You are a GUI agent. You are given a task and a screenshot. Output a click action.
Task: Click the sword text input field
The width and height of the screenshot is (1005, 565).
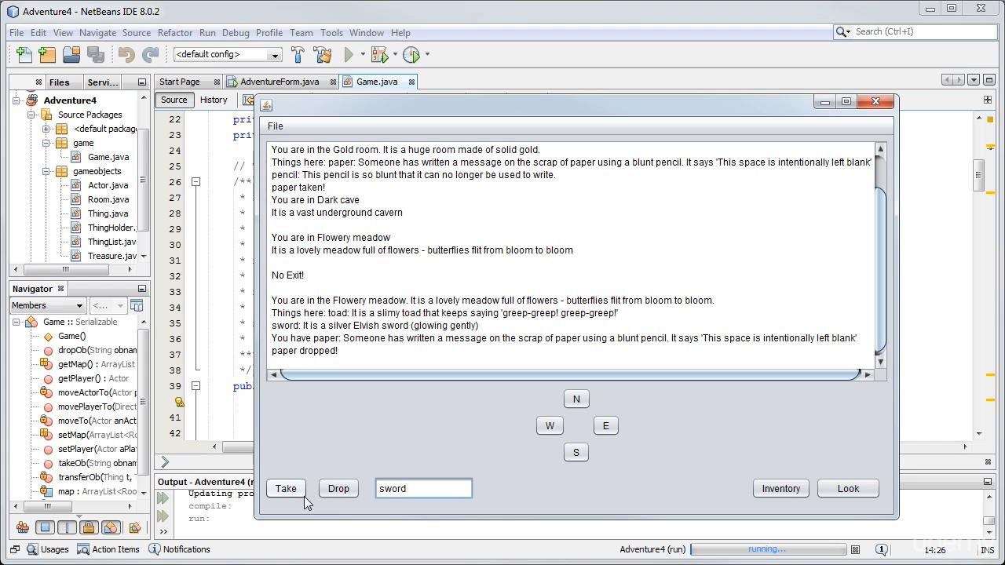point(423,488)
